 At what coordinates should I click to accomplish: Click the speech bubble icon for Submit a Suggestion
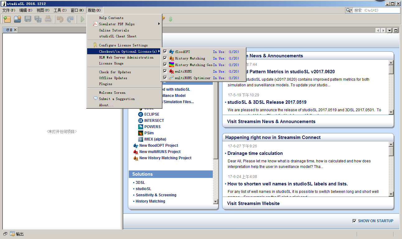pyautogui.click(x=96, y=98)
